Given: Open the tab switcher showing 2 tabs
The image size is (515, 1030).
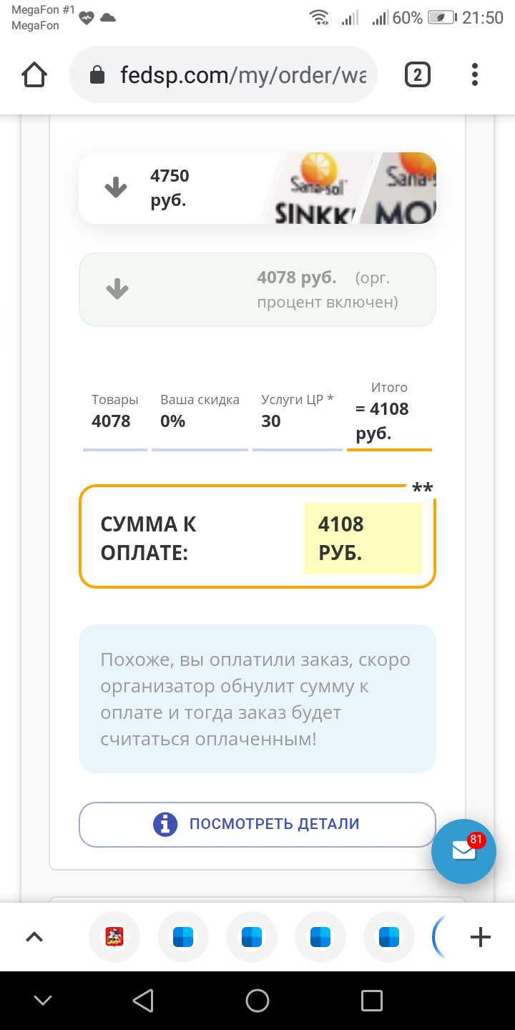Looking at the screenshot, I should [x=418, y=74].
